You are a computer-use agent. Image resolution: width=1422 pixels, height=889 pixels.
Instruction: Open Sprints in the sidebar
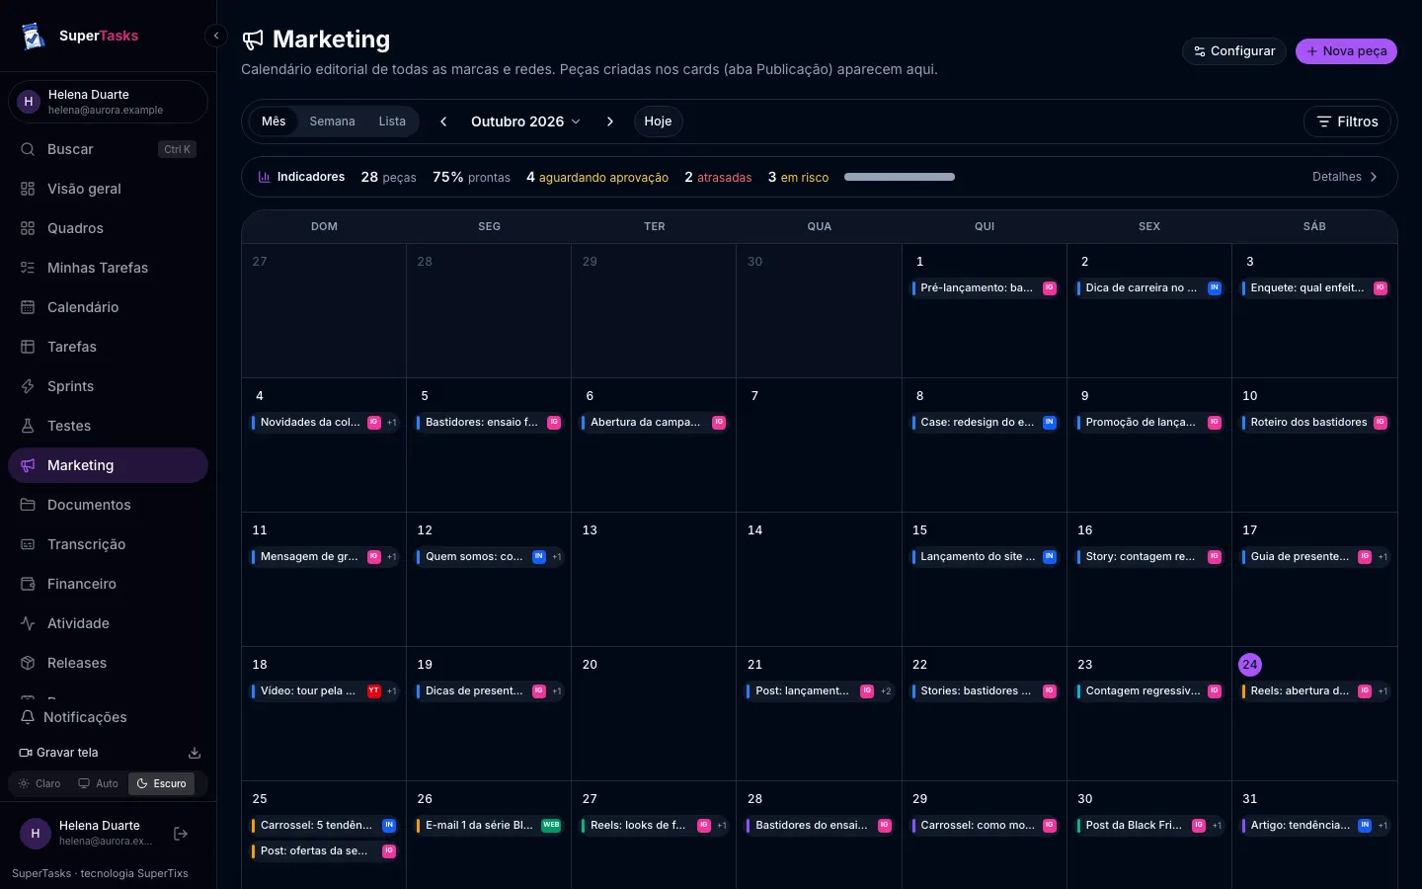[108, 386]
